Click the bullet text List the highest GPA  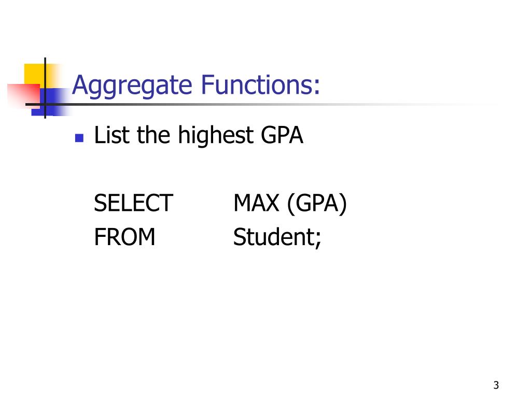199,136
